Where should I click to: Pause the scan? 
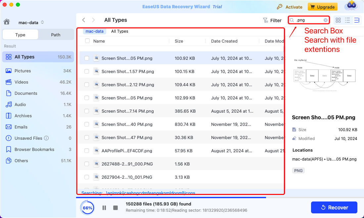(x=104, y=208)
